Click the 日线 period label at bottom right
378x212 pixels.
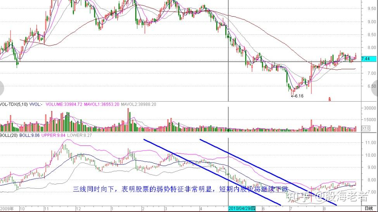[369, 209]
